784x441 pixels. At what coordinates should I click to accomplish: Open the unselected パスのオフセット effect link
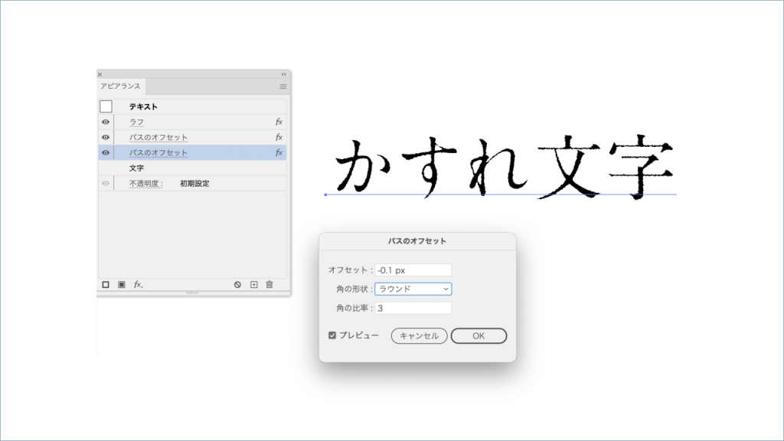point(158,138)
